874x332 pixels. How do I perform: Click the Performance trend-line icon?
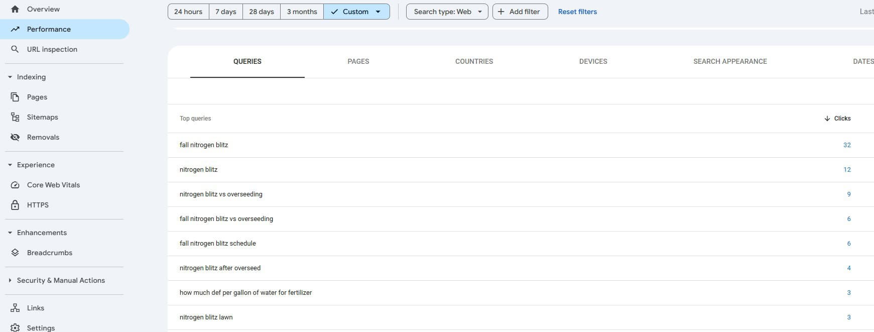15,29
